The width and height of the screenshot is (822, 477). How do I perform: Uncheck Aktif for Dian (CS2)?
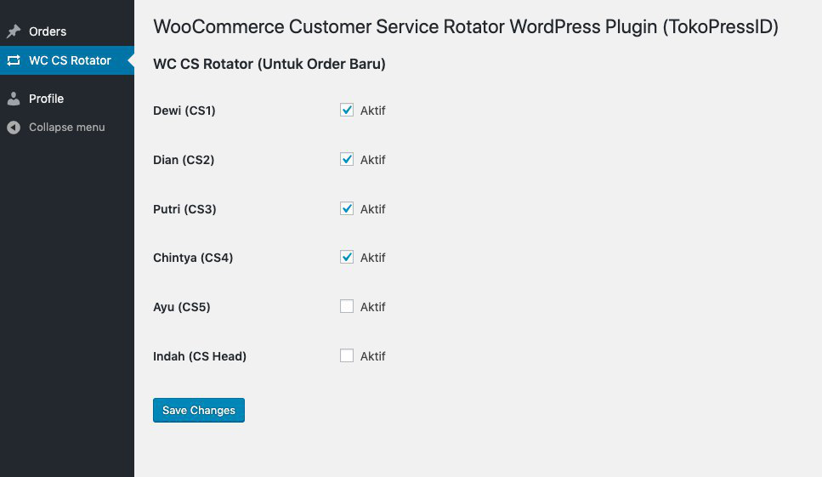347,159
